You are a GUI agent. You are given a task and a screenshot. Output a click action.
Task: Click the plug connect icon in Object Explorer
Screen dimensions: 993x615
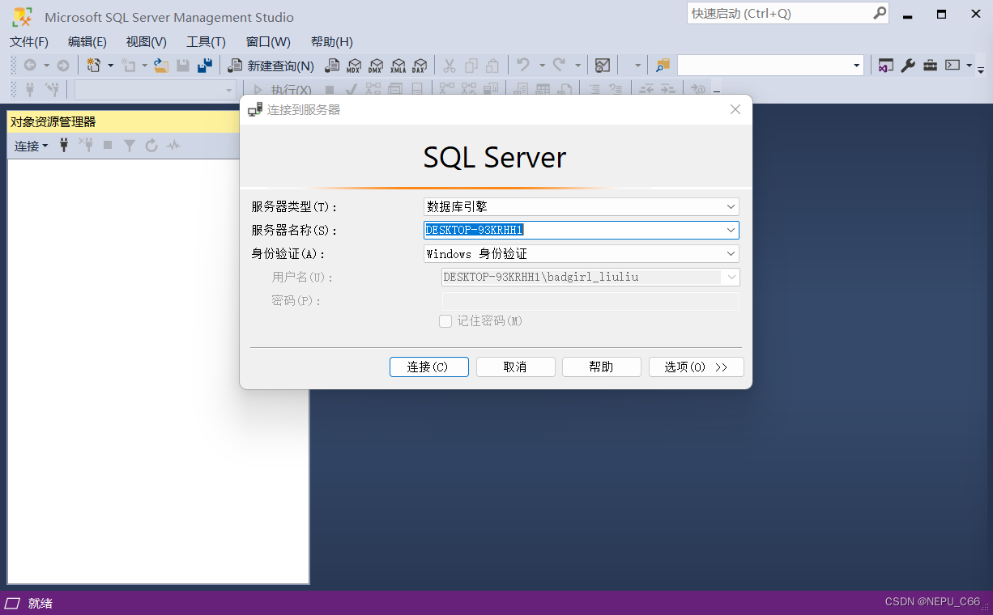coord(65,146)
